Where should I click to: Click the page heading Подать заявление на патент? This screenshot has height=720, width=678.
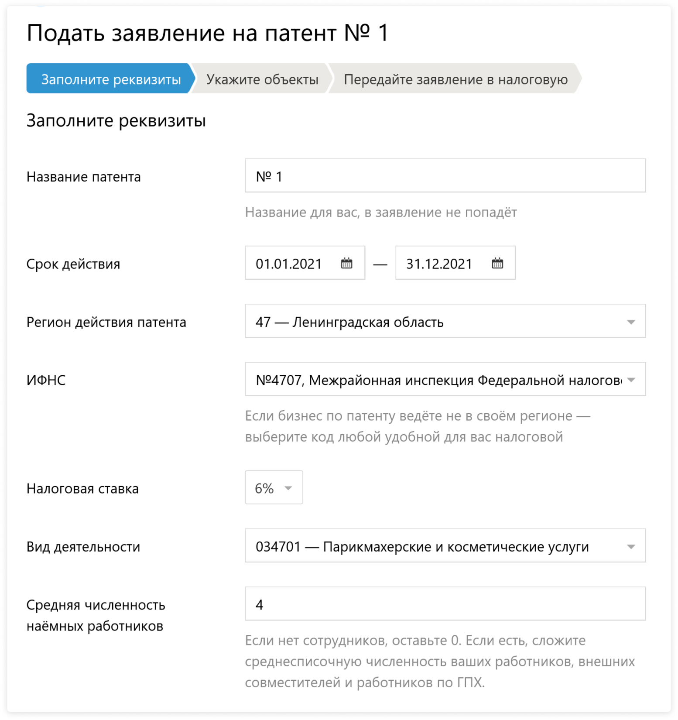coord(207,33)
